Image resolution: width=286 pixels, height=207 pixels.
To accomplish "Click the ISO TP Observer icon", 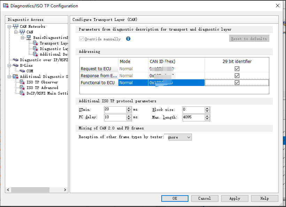I will 22,82.
